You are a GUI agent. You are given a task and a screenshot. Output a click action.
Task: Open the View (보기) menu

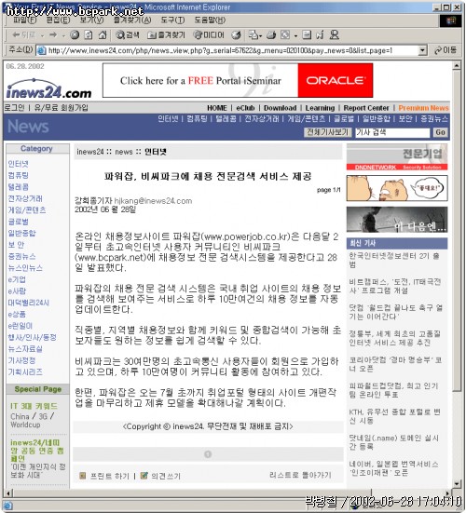[x=91, y=20]
